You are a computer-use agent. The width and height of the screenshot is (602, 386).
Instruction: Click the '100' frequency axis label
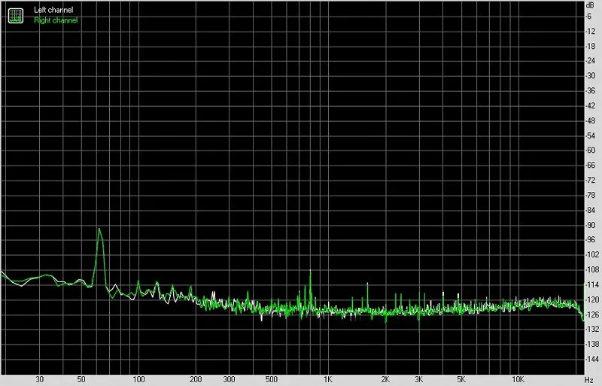[138, 379]
